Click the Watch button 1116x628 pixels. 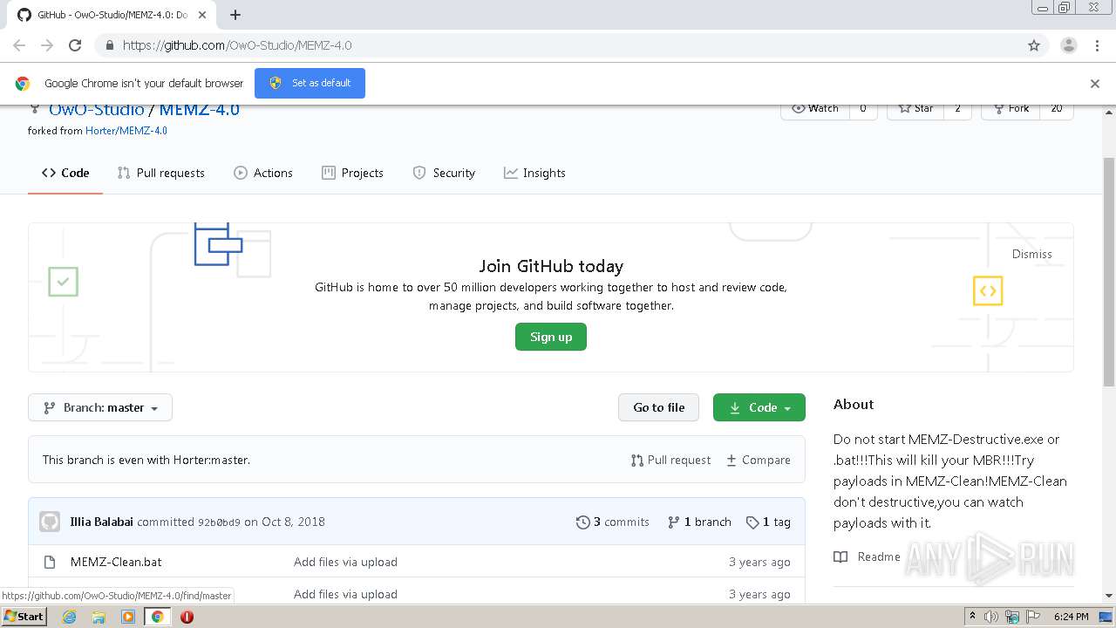815,109
